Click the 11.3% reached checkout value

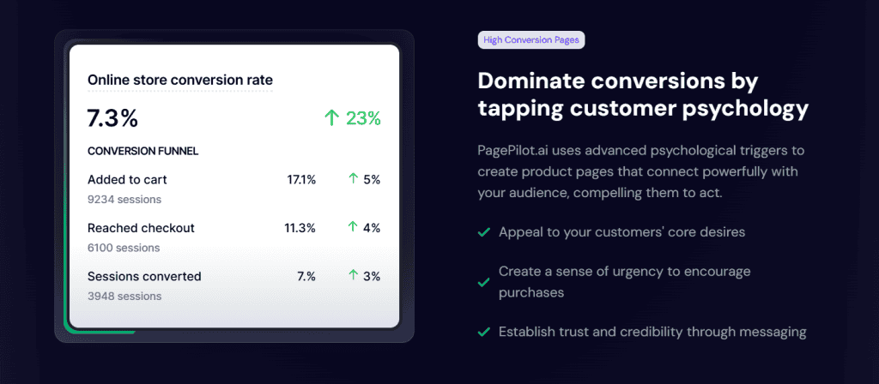(x=300, y=228)
